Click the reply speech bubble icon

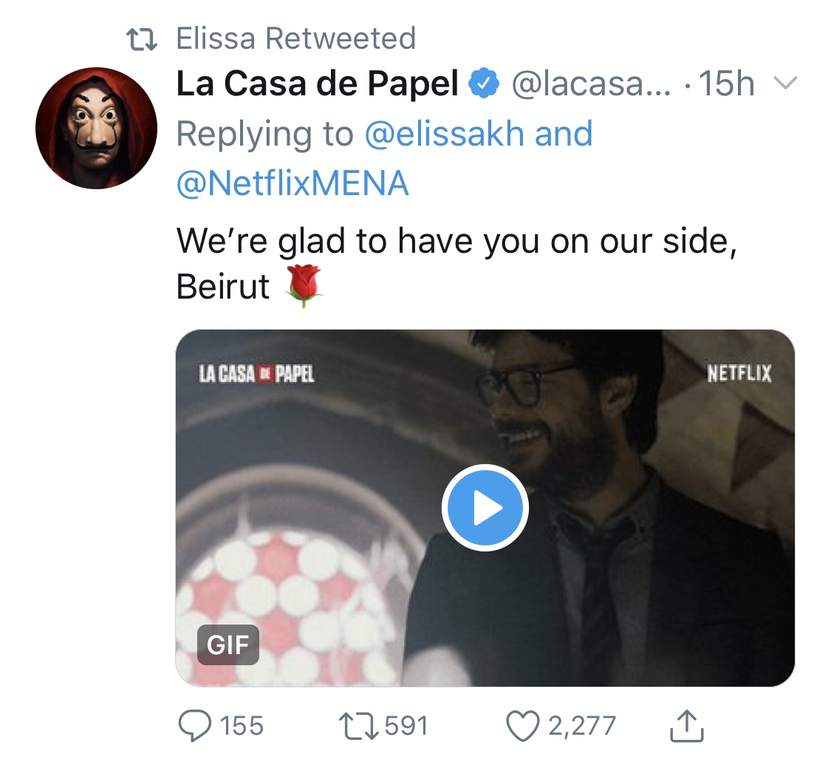coord(195,725)
